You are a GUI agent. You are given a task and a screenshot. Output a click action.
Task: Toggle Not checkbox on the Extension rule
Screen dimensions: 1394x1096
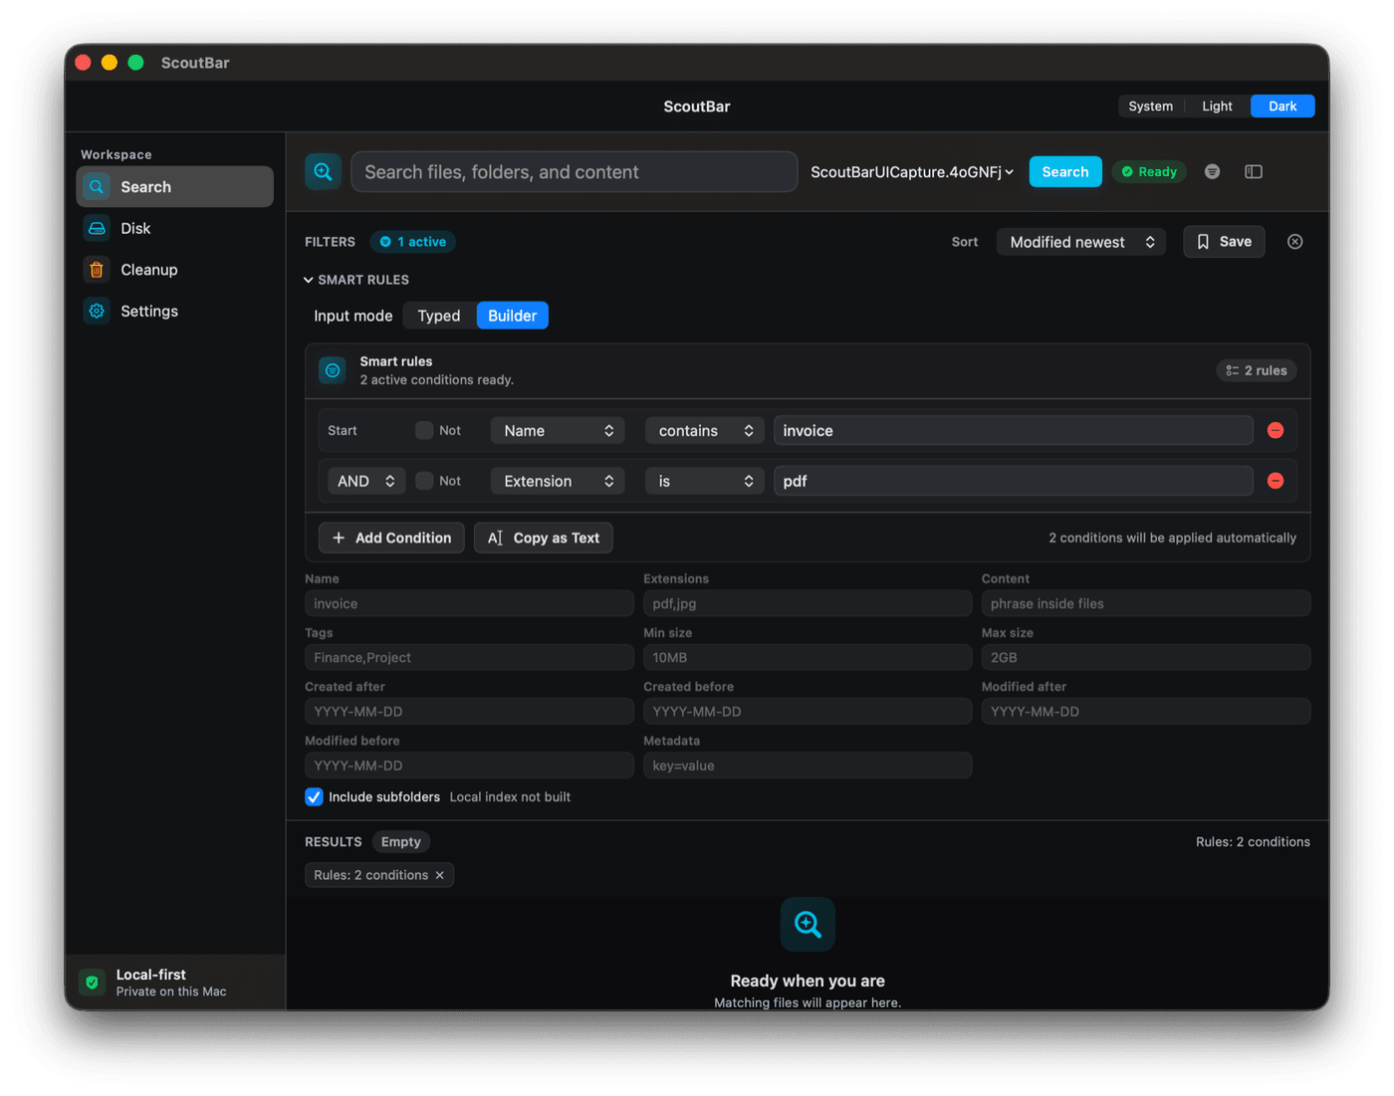click(424, 481)
